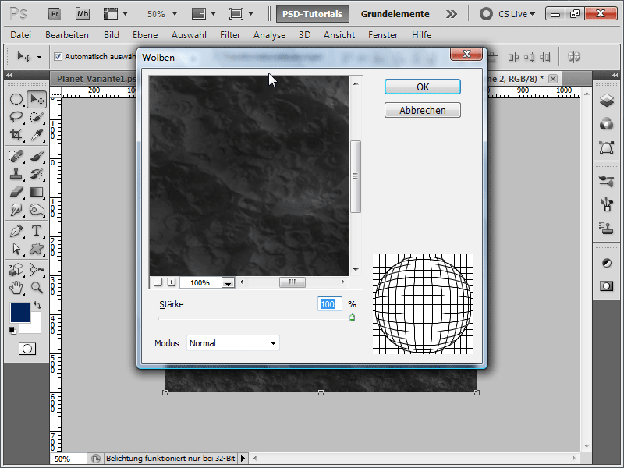Select the Horizontal Type tool
The width and height of the screenshot is (624, 468).
click(37, 231)
